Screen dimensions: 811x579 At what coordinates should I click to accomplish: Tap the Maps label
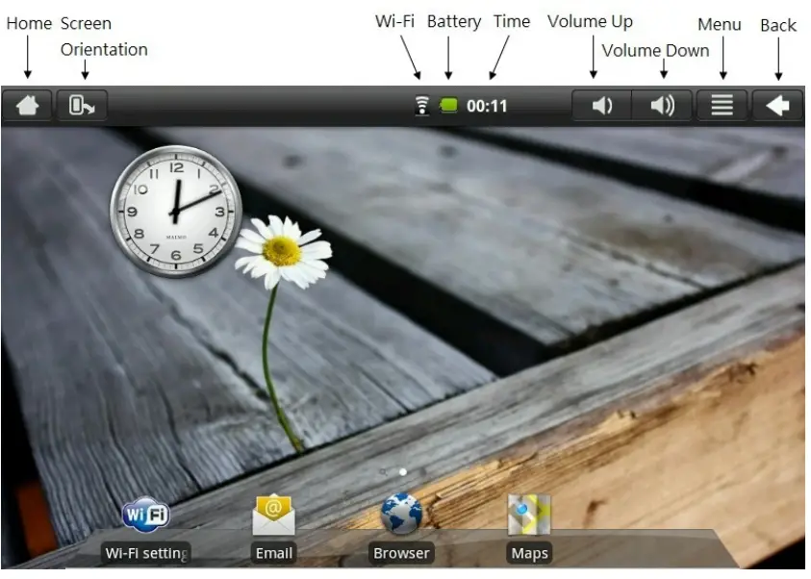coord(529,553)
